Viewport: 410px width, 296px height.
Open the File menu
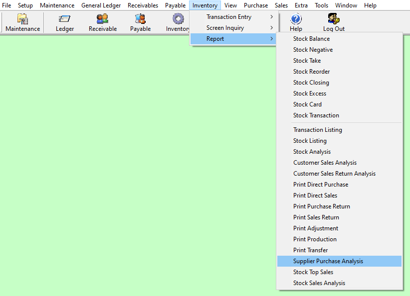(6, 5)
